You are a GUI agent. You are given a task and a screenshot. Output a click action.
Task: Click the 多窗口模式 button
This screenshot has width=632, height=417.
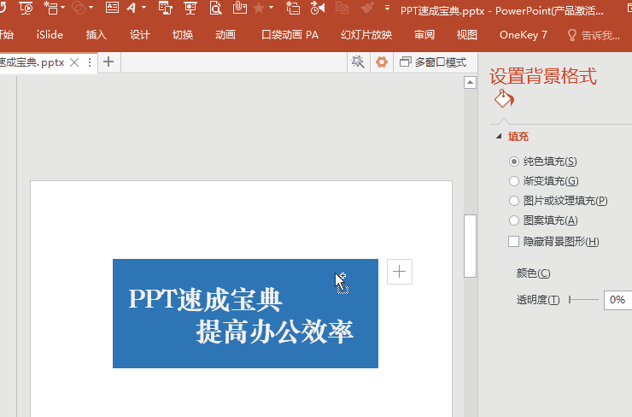click(x=433, y=62)
